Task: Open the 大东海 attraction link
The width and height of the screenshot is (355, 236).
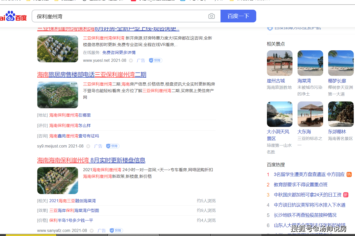Action: coord(304,132)
